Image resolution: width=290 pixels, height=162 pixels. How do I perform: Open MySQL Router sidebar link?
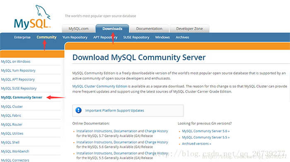tap(12, 124)
